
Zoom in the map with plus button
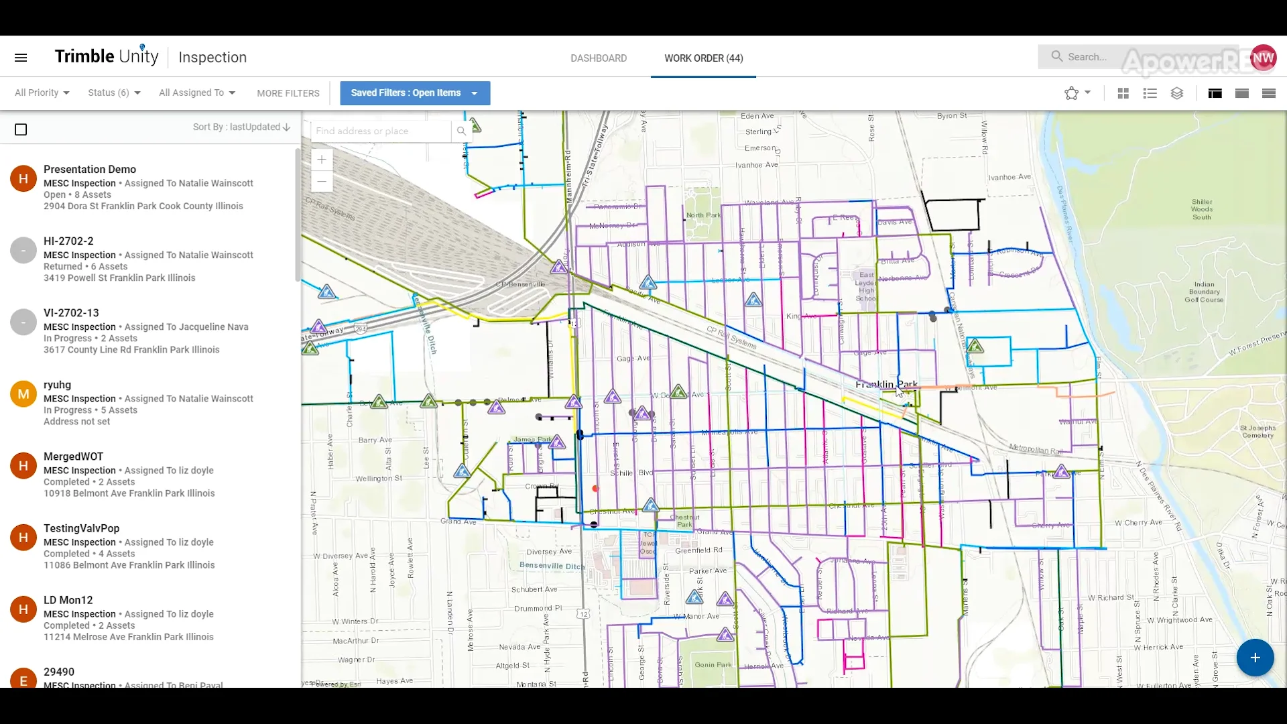click(x=322, y=160)
